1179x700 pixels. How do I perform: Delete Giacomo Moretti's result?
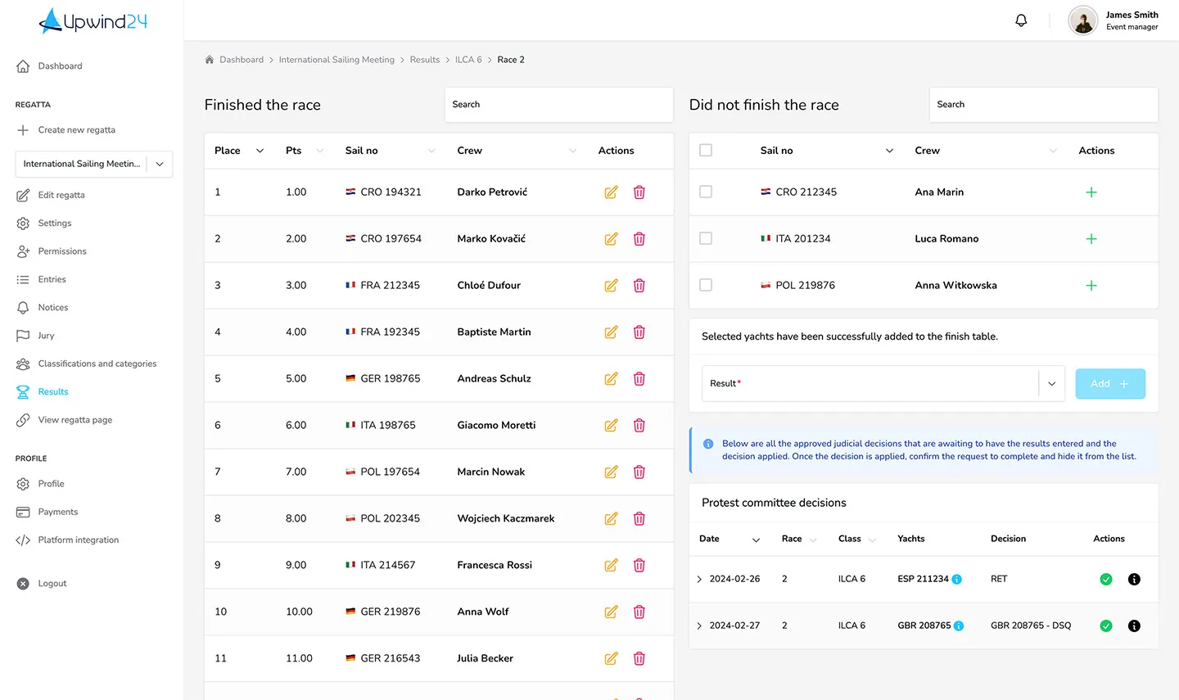point(639,426)
